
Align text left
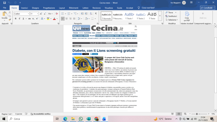(x=63, y=19)
